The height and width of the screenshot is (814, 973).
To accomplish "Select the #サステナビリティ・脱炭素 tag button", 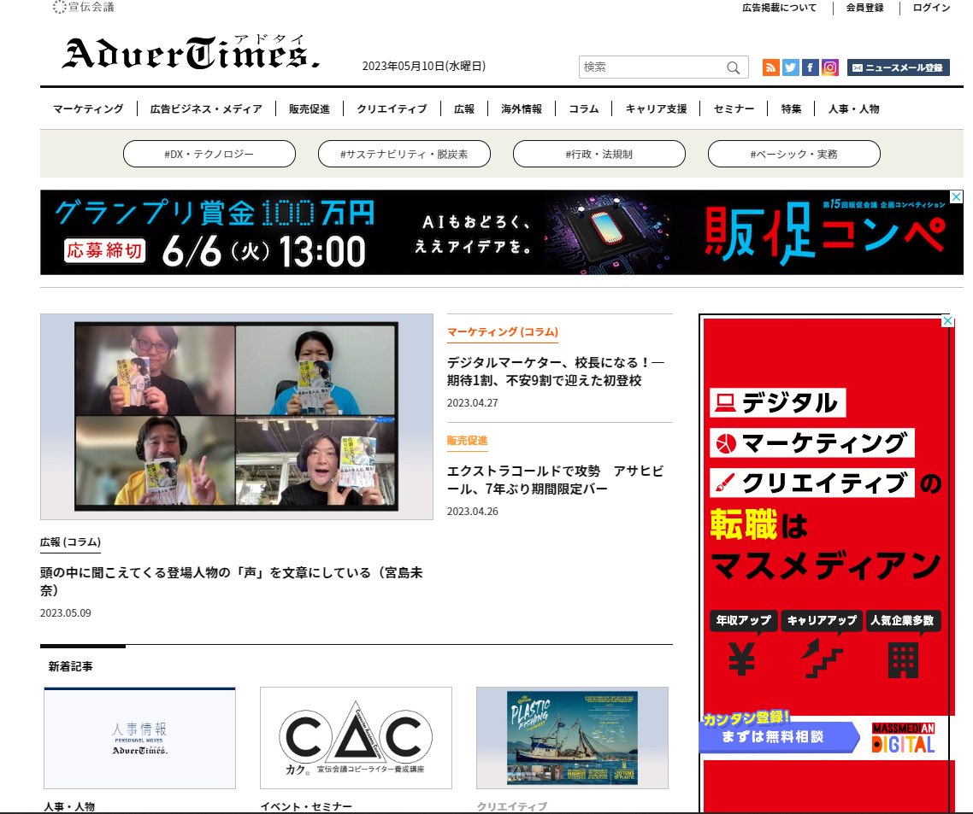I will 404,154.
